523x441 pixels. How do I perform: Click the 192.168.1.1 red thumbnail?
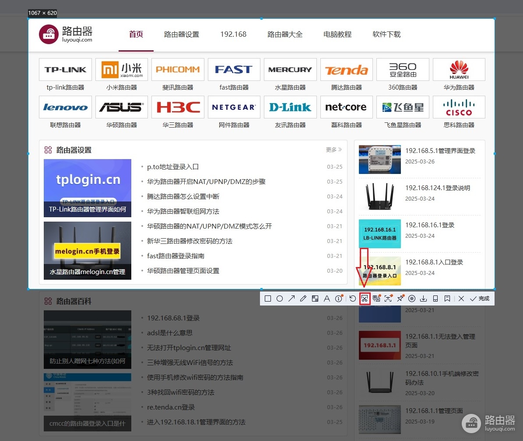point(379,345)
